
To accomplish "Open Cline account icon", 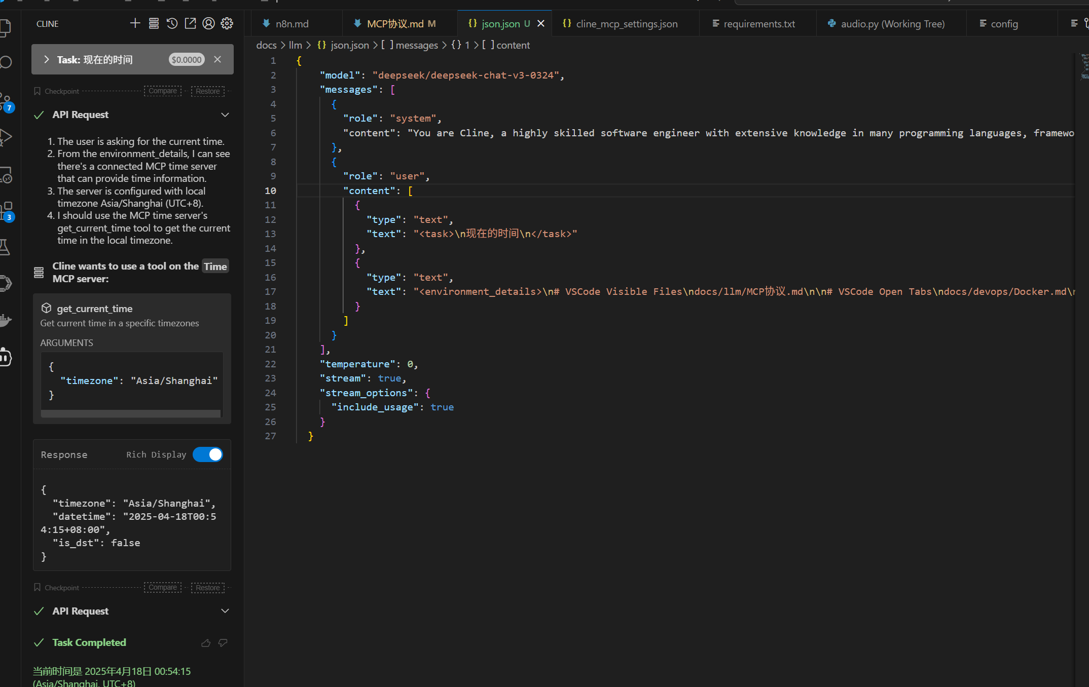I will pyautogui.click(x=208, y=23).
